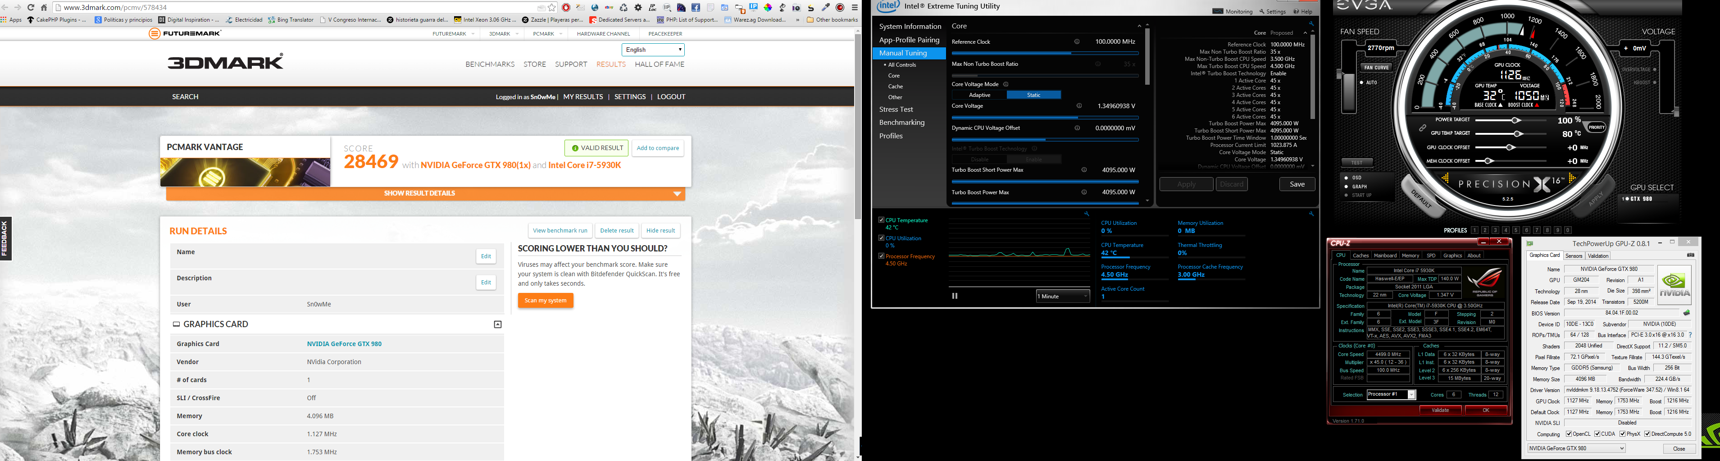Image resolution: width=1720 pixels, height=461 pixels.
Task: Expand Show Result Details bar
Action: 425,193
